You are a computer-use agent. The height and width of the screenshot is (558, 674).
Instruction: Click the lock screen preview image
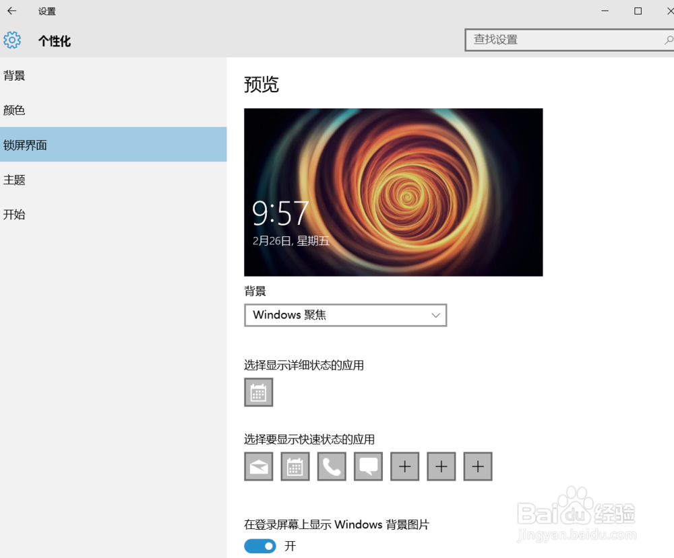pos(393,192)
